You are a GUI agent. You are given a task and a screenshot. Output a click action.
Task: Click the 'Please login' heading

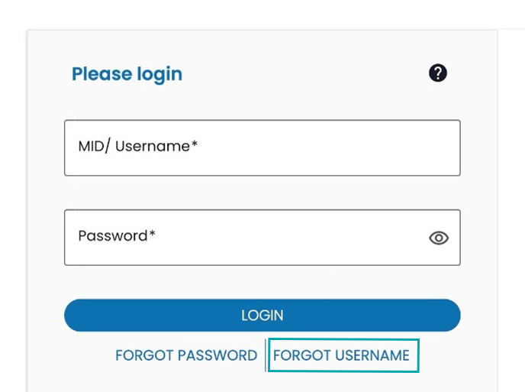coord(127,74)
